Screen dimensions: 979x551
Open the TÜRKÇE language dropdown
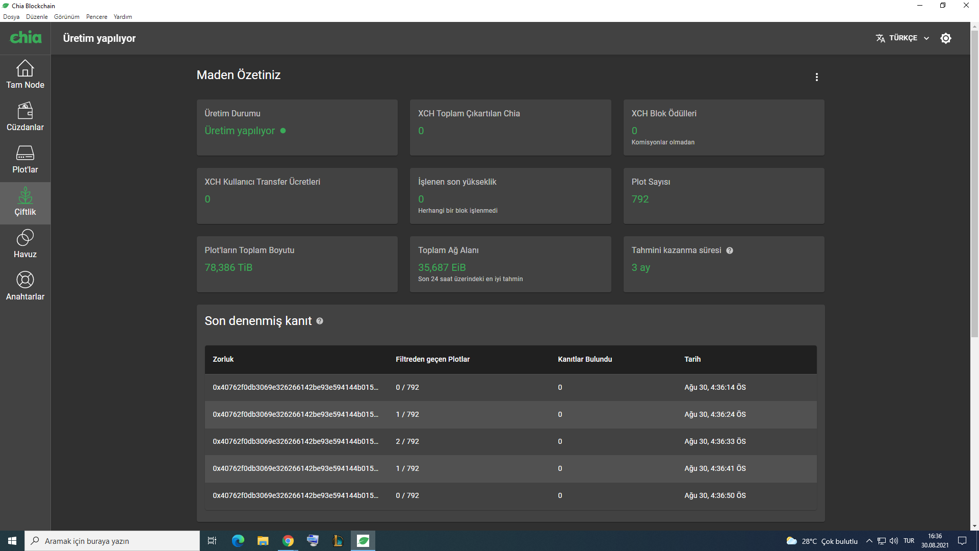click(903, 38)
